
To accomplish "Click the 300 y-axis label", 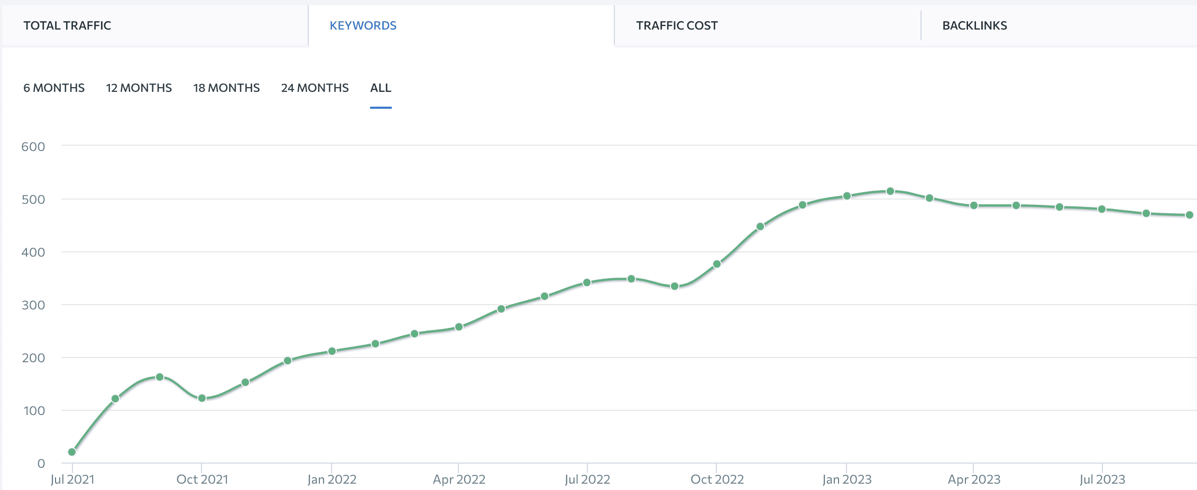I will [x=33, y=305].
